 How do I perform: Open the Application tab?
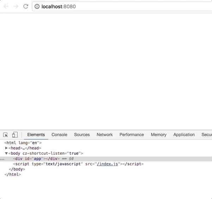tap(184, 135)
